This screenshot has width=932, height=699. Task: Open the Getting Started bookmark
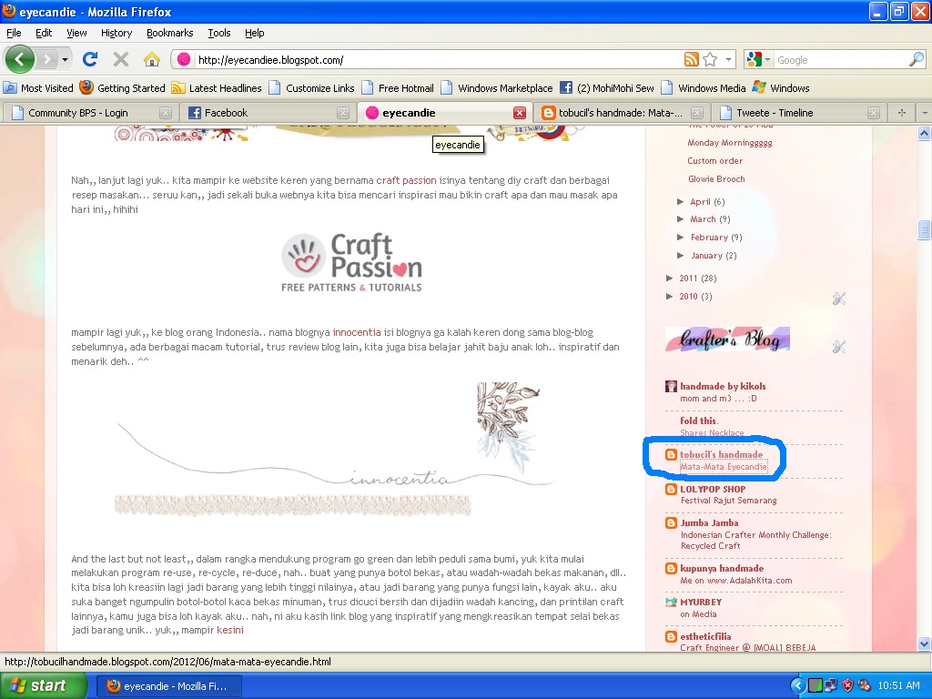click(x=123, y=88)
